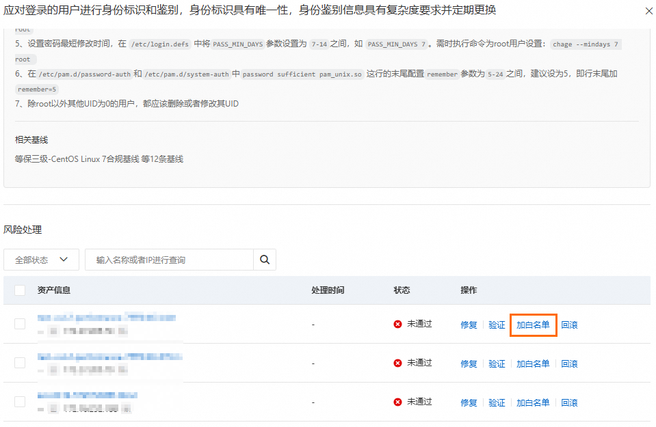656x427 pixels.
Task: Click the red failed icon in second row
Action: point(397,363)
